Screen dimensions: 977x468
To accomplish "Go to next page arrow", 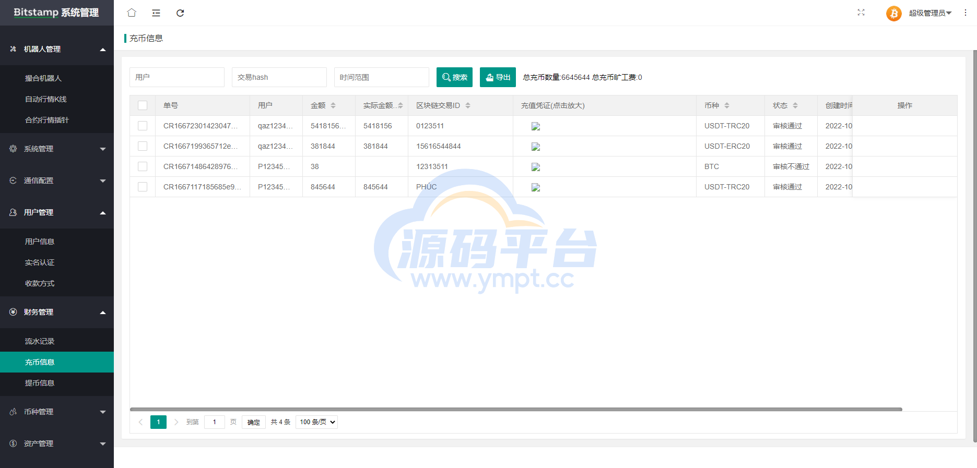I will 176,422.
